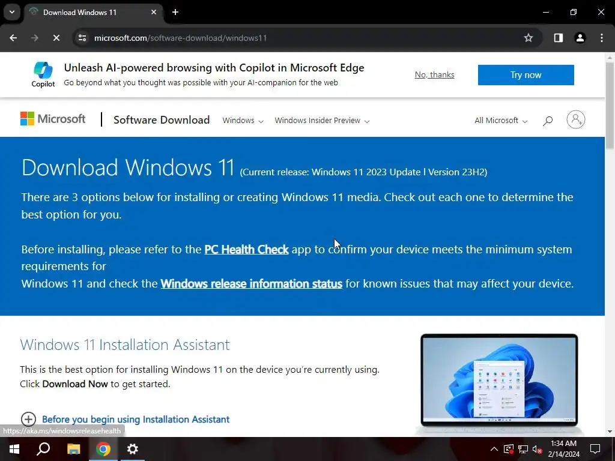Open Chrome side panel
This screenshot has height=461, width=615.
(x=559, y=38)
